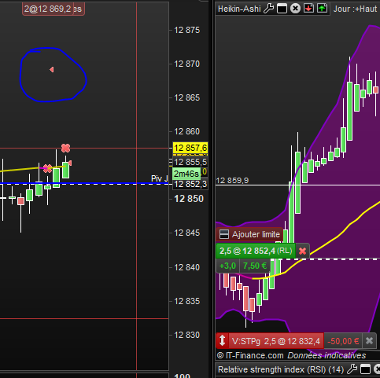Click the pink X marker on yellow average line

(x=47, y=168)
